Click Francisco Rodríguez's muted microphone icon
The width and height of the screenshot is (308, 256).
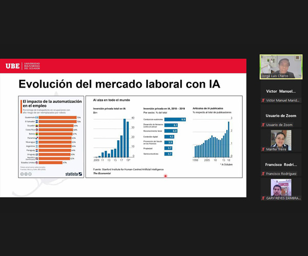pyautogui.click(x=262, y=174)
